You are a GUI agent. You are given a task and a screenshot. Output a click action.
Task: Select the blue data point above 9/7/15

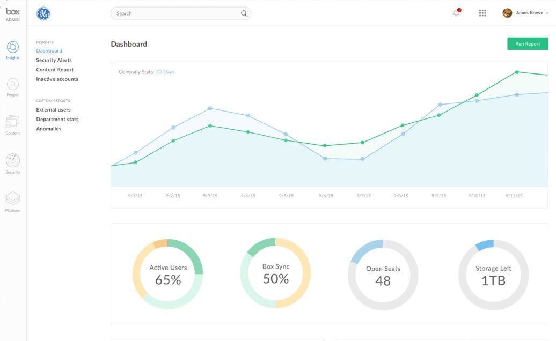362,159
